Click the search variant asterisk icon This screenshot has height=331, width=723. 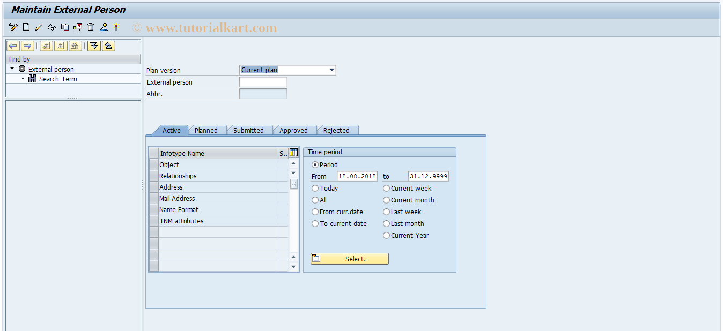tap(61, 46)
